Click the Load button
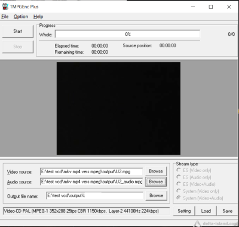 point(206,211)
